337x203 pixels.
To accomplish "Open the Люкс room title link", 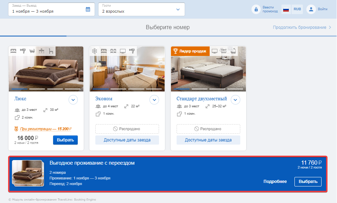I will (x=20, y=99).
